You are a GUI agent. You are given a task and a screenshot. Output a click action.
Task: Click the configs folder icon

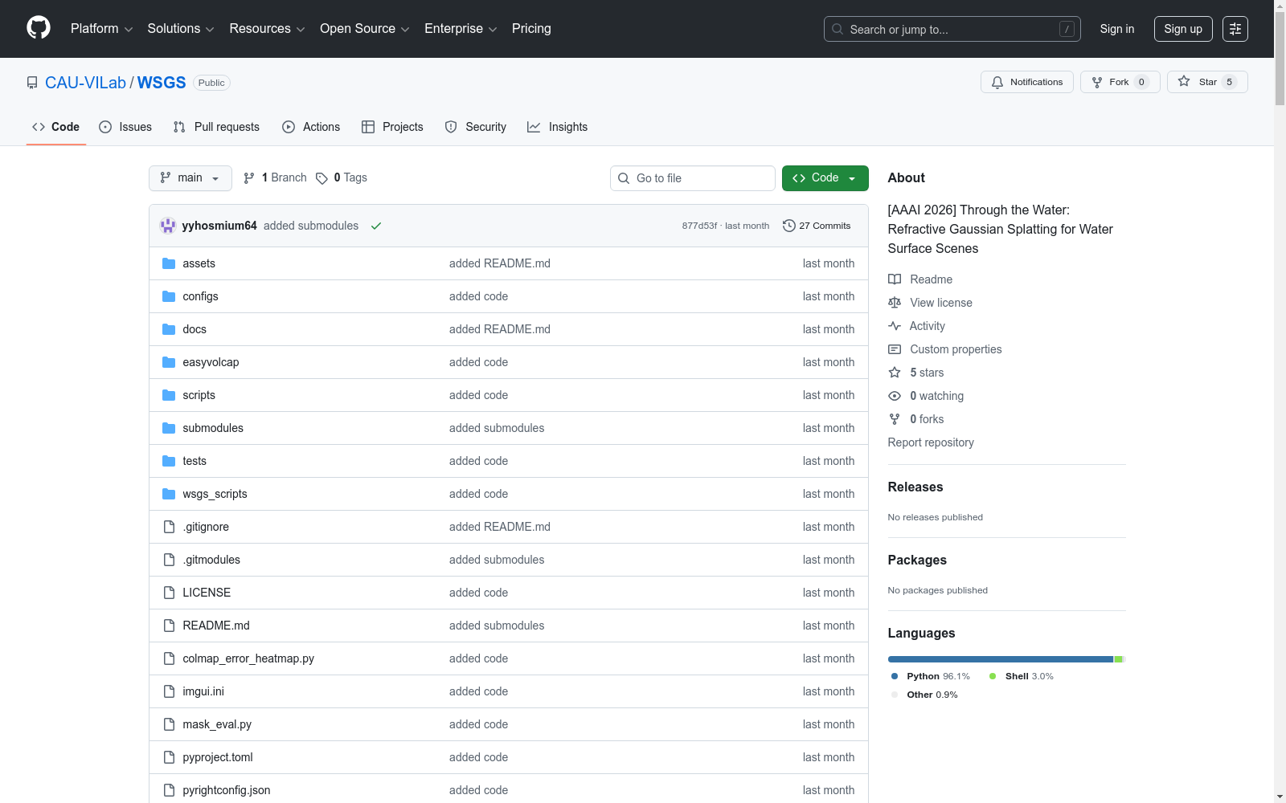tap(169, 296)
